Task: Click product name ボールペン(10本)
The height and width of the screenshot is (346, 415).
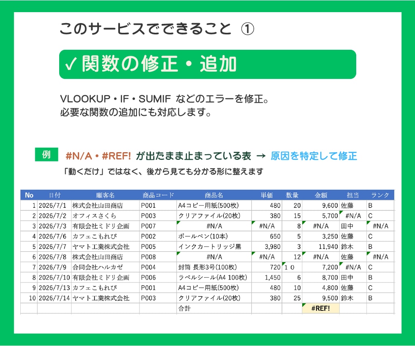Action: [x=214, y=236]
